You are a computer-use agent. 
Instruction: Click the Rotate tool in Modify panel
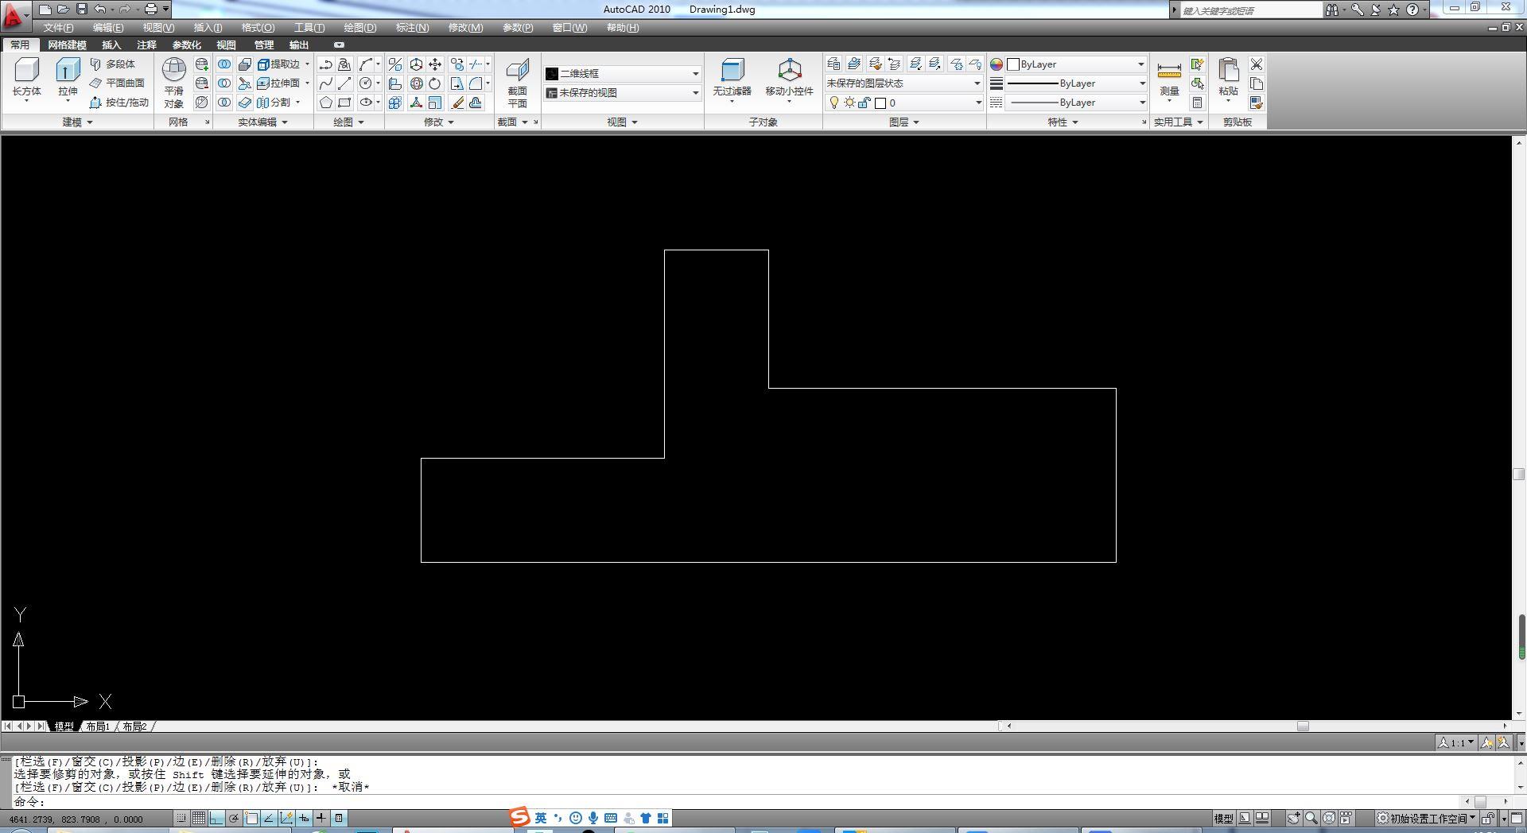tap(435, 83)
